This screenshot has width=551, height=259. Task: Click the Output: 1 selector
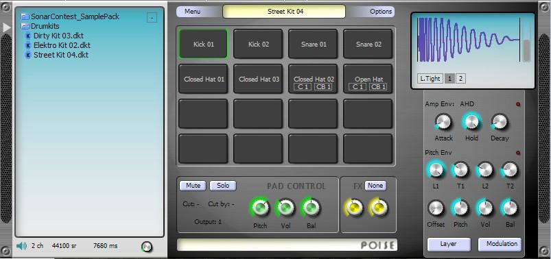tap(208, 222)
